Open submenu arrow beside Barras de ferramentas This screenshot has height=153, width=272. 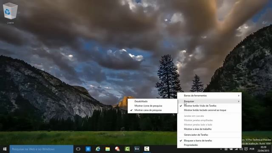pyautogui.click(x=239, y=96)
